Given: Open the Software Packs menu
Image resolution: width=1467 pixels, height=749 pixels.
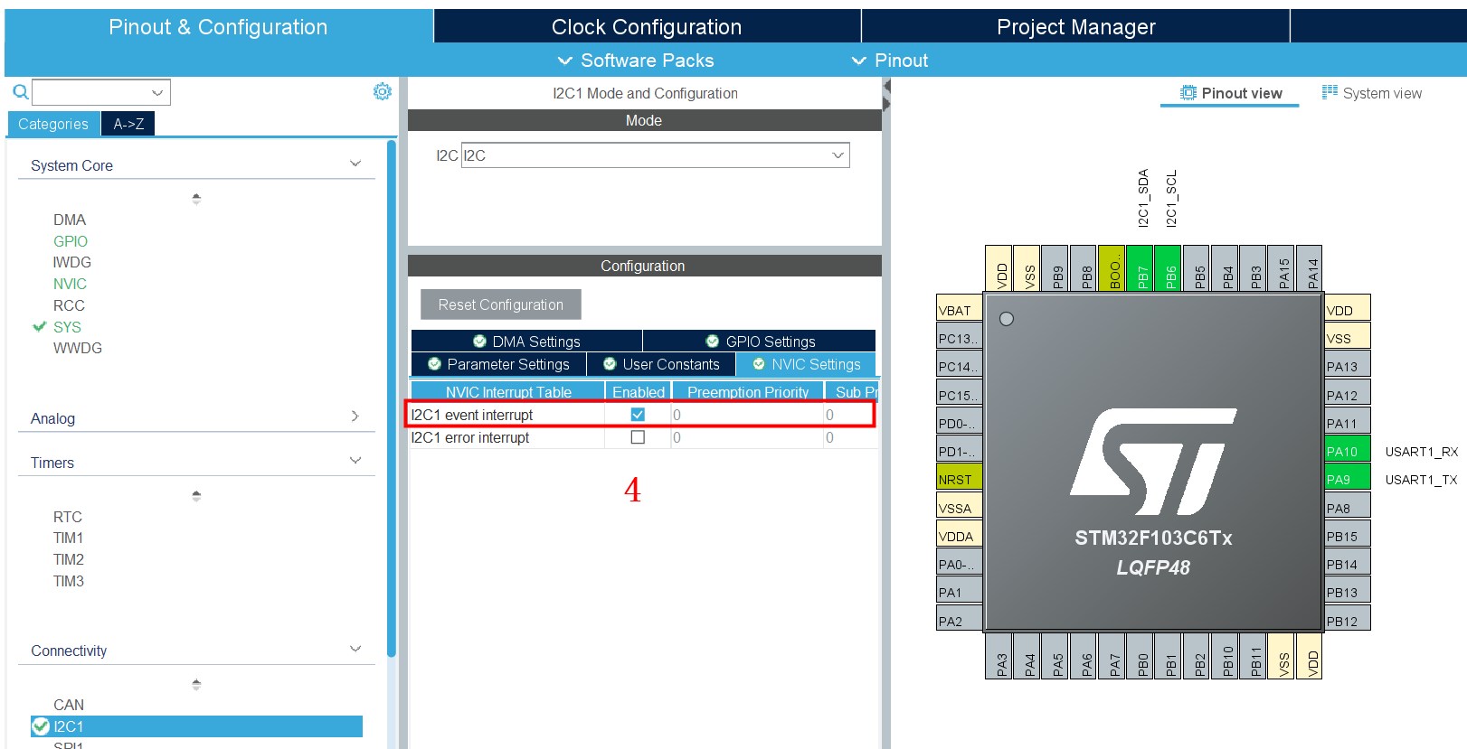Looking at the screenshot, I should point(636,61).
